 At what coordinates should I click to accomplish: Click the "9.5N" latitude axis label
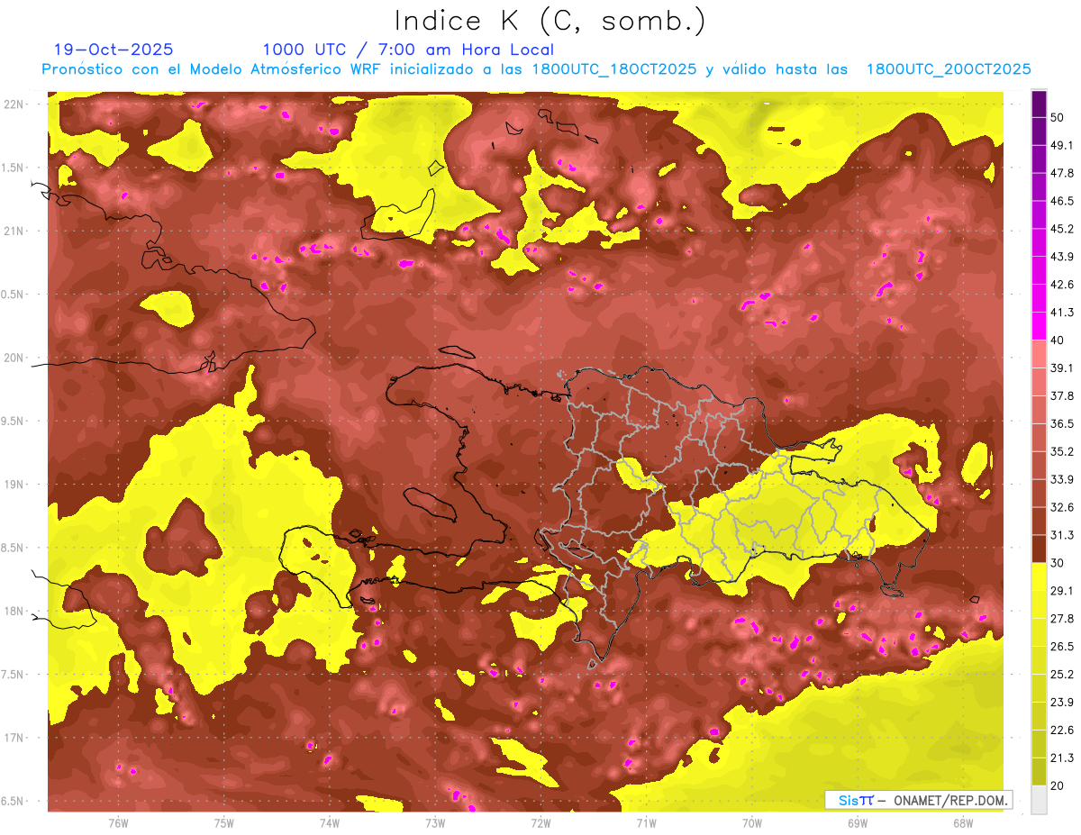coord(14,422)
